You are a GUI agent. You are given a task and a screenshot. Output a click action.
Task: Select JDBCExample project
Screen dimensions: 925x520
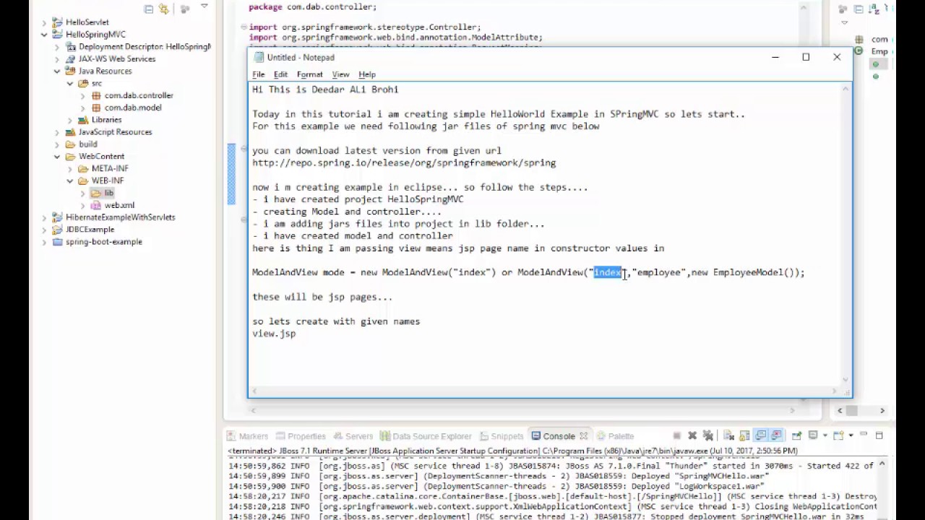click(90, 230)
